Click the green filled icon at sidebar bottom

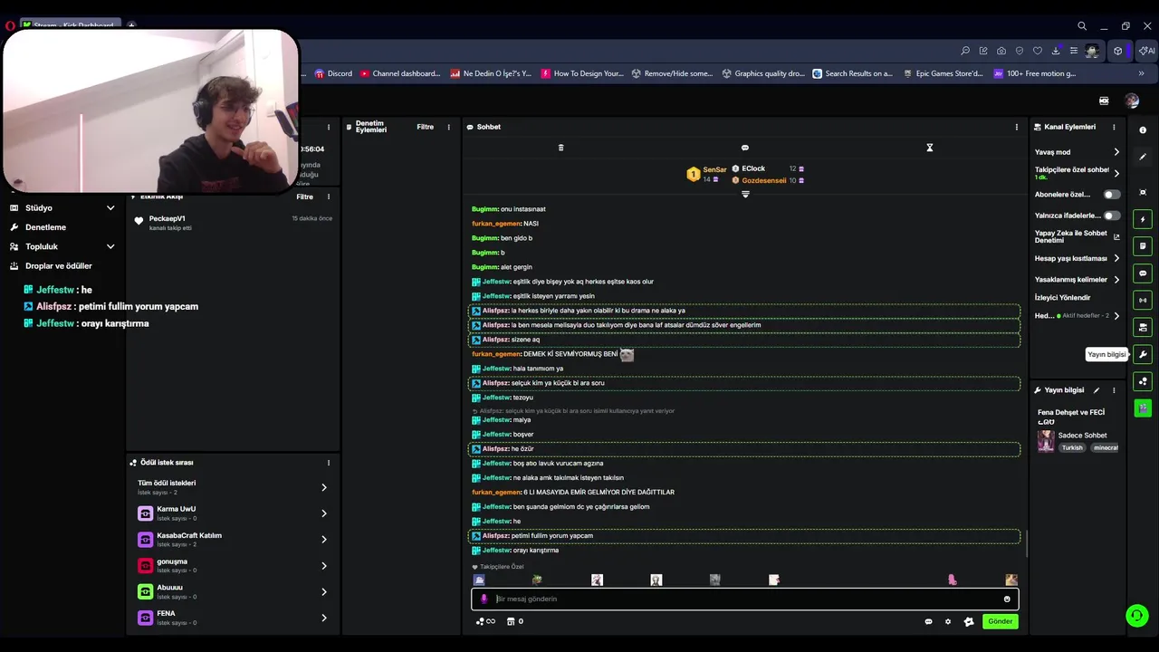pyautogui.click(x=1143, y=407)
